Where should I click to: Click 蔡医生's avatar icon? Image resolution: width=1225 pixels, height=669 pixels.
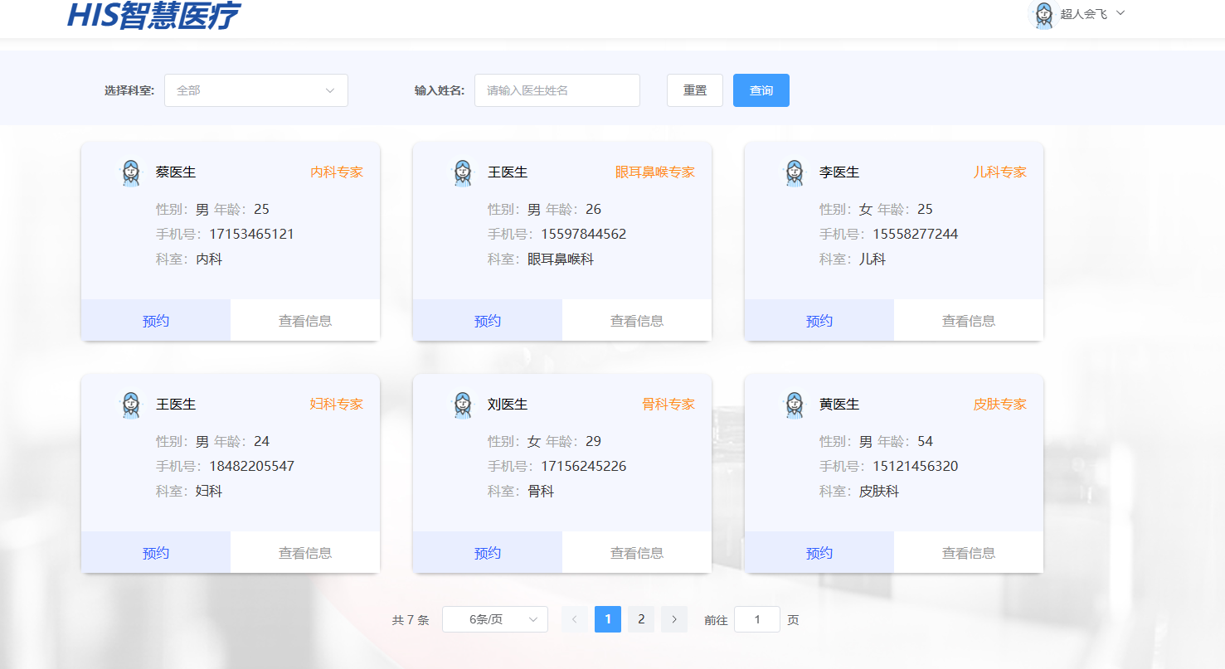131,172
